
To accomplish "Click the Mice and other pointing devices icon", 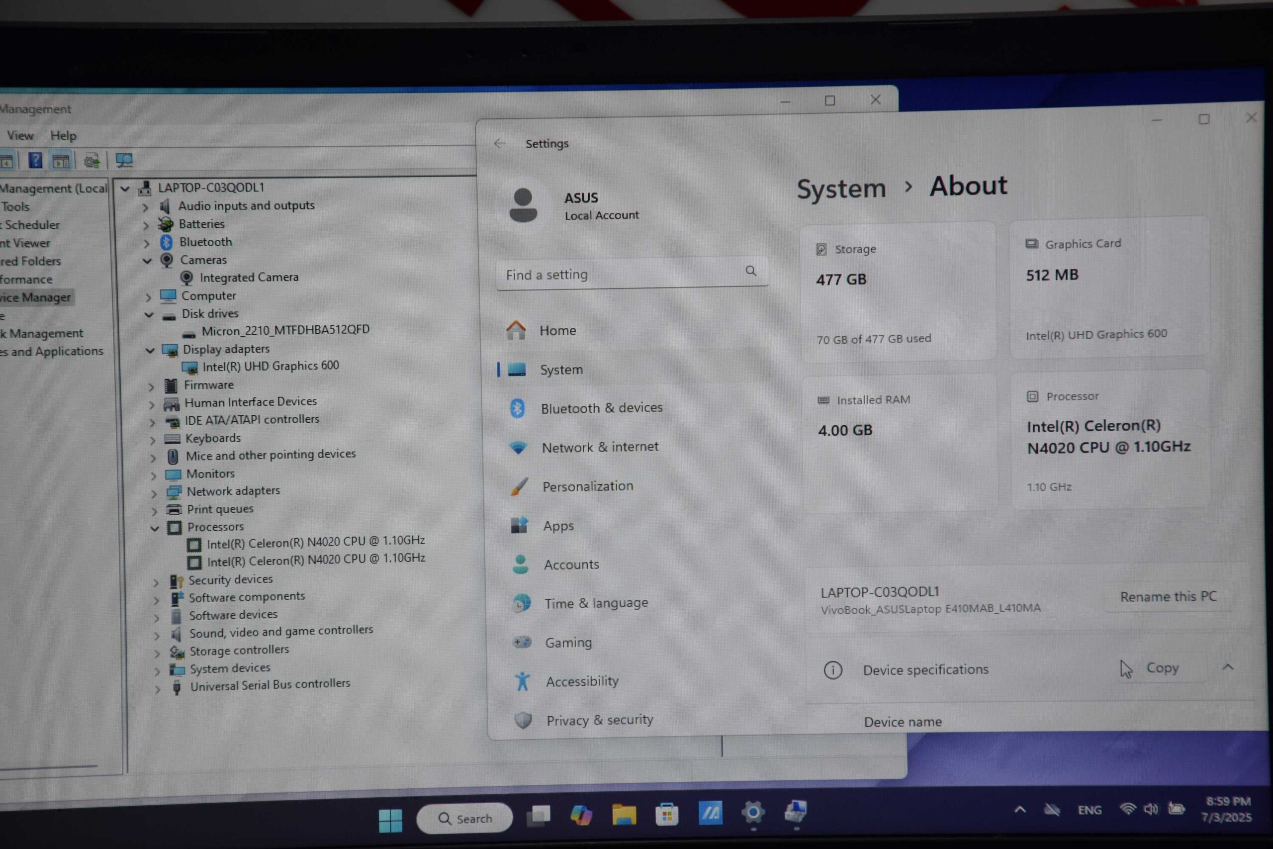I will point(173,457).
